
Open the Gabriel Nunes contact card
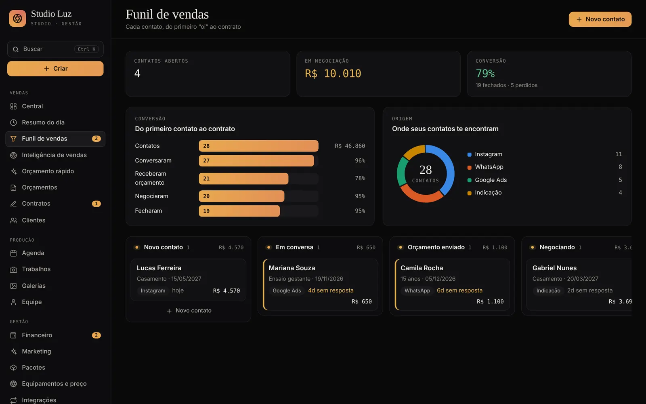pyautogui.click(x=579, y=285)
